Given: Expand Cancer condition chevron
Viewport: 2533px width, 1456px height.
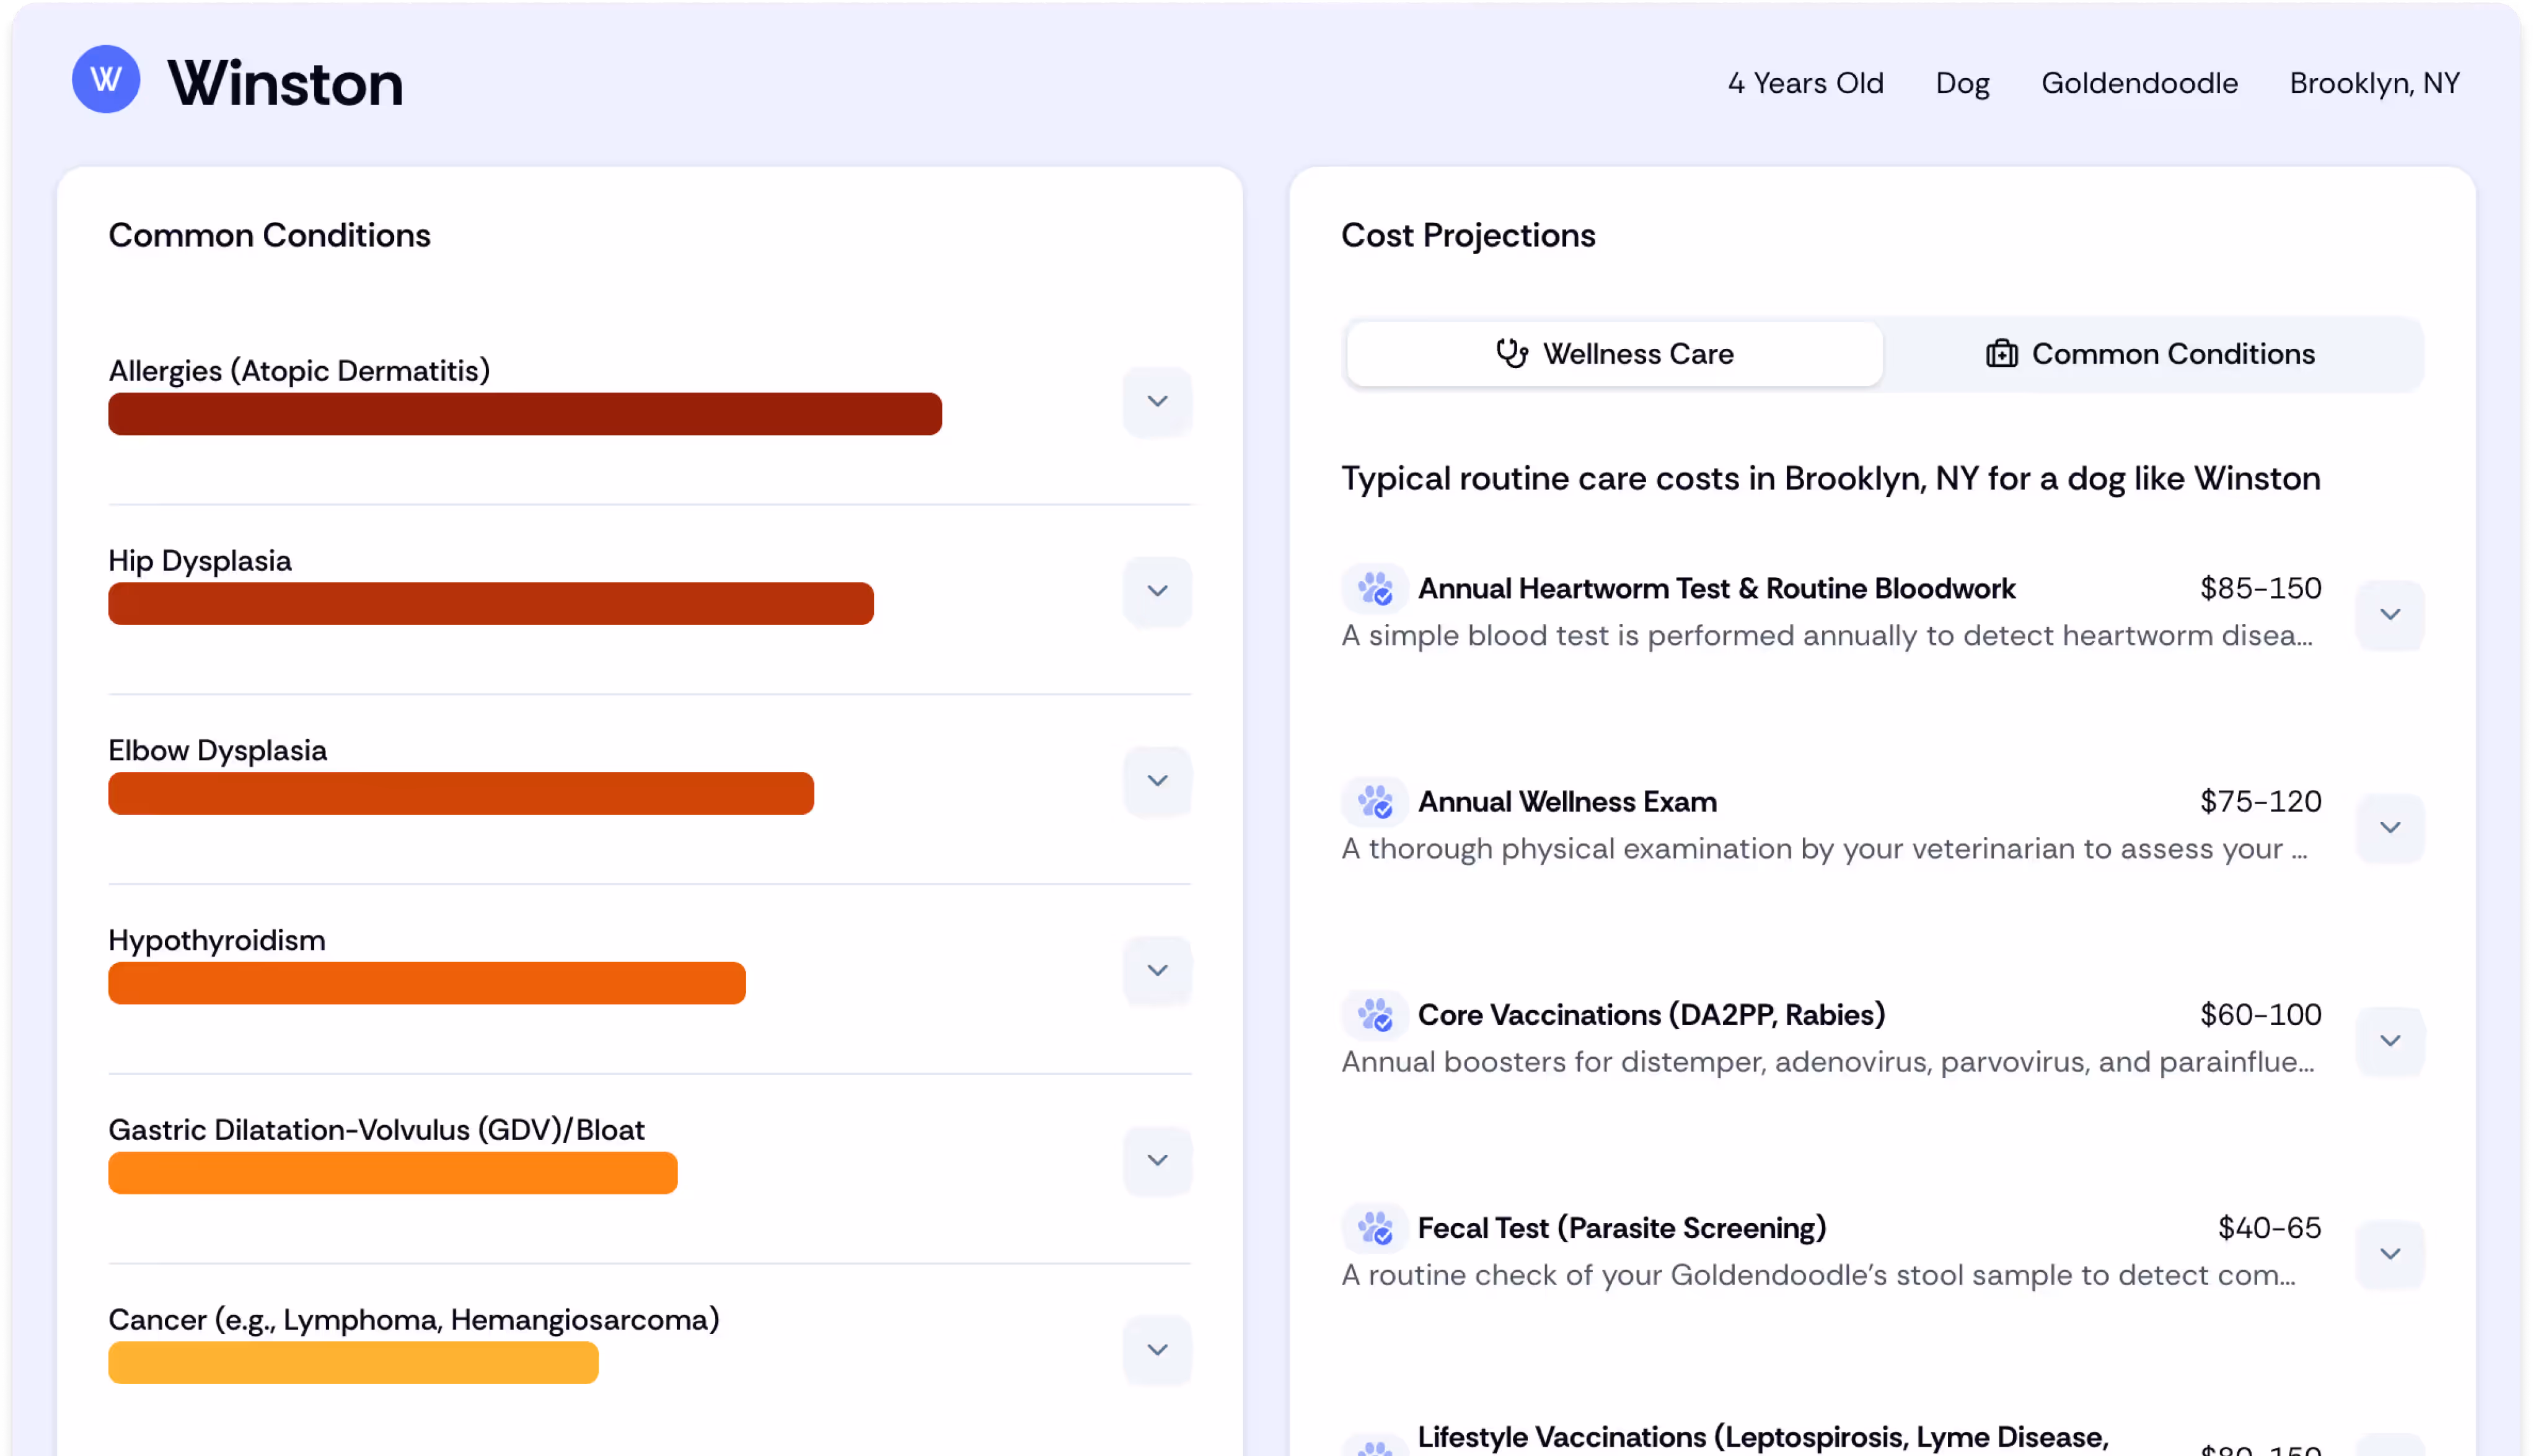Looking at the screenshot, I should point(1157,1350).
